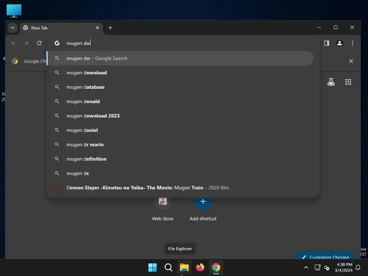This screenshot has width=368, height=276.
Task: Choose the 'mugen donald' suggestion
Action: [180, 101]
